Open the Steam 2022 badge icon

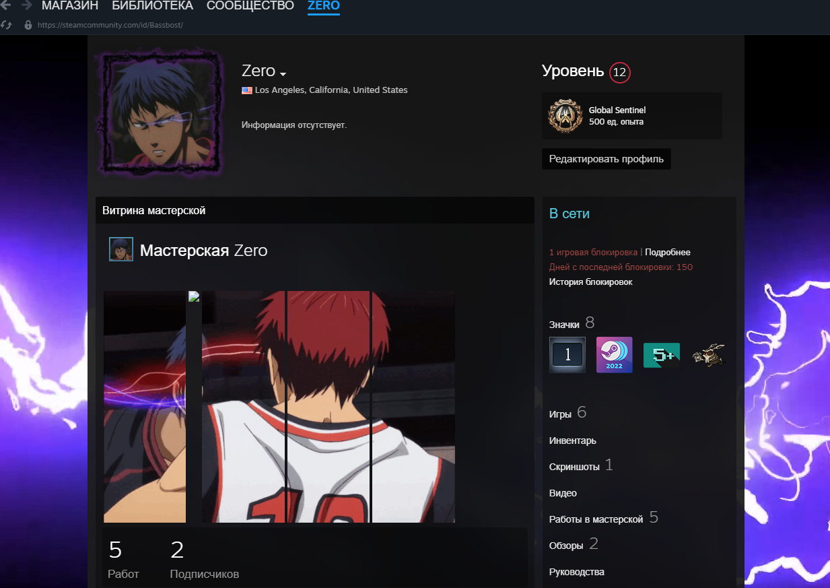[614, 355]
